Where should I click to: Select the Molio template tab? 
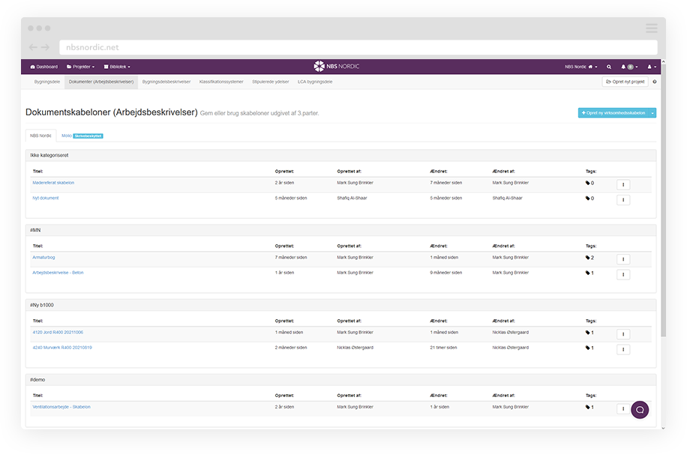tap(81, 136)
